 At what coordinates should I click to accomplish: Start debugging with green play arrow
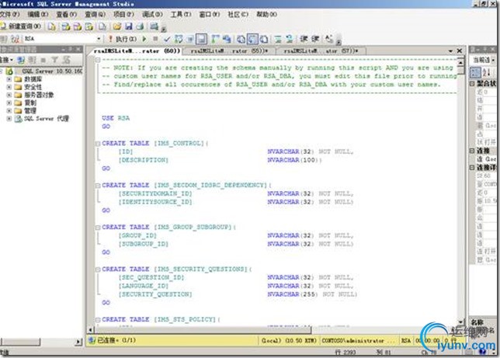click(x=144, y=39)
